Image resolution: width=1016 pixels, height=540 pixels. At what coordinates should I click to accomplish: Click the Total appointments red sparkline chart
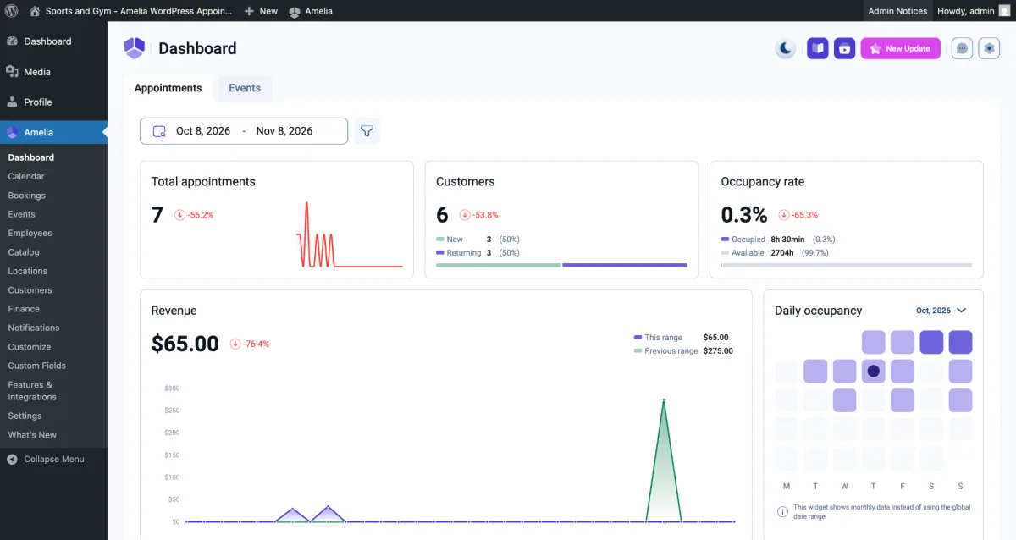(349, 235)
